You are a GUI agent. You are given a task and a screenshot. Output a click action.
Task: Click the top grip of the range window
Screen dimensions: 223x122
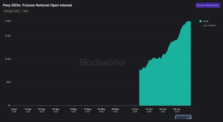pyautogui.click(x=183, y=115)
